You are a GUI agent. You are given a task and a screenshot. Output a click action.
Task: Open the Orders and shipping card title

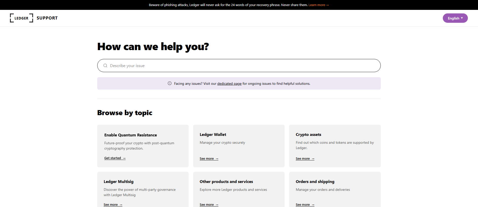(x=315, y=182)
